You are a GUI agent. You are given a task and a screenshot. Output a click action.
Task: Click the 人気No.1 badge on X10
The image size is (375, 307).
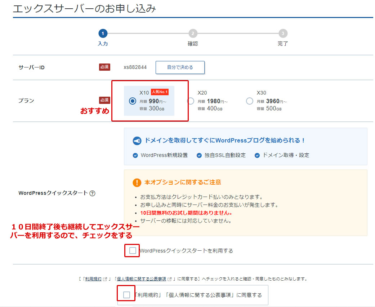(x=160, y=92)
